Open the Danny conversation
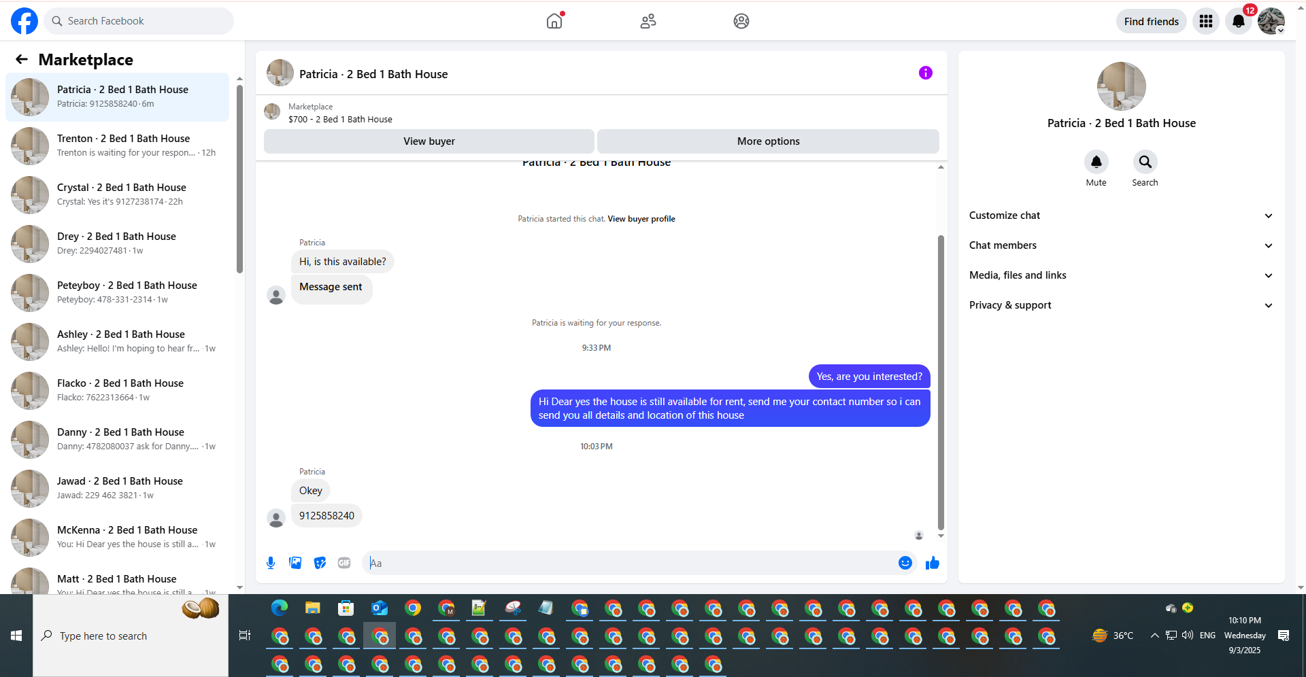The width and height of the screenshot is (1306, 677). (118, 440)
